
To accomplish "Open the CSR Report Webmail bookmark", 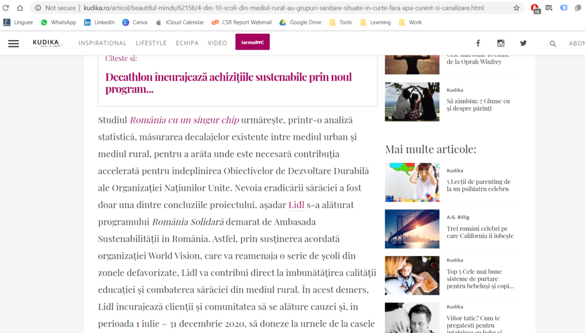I will click(242, 22).
